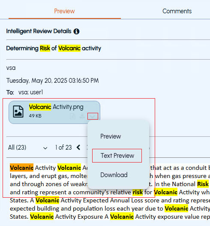This screenshot has height=226, width=210.
Task: Expand the attachment options chevron
Action: 93,116
